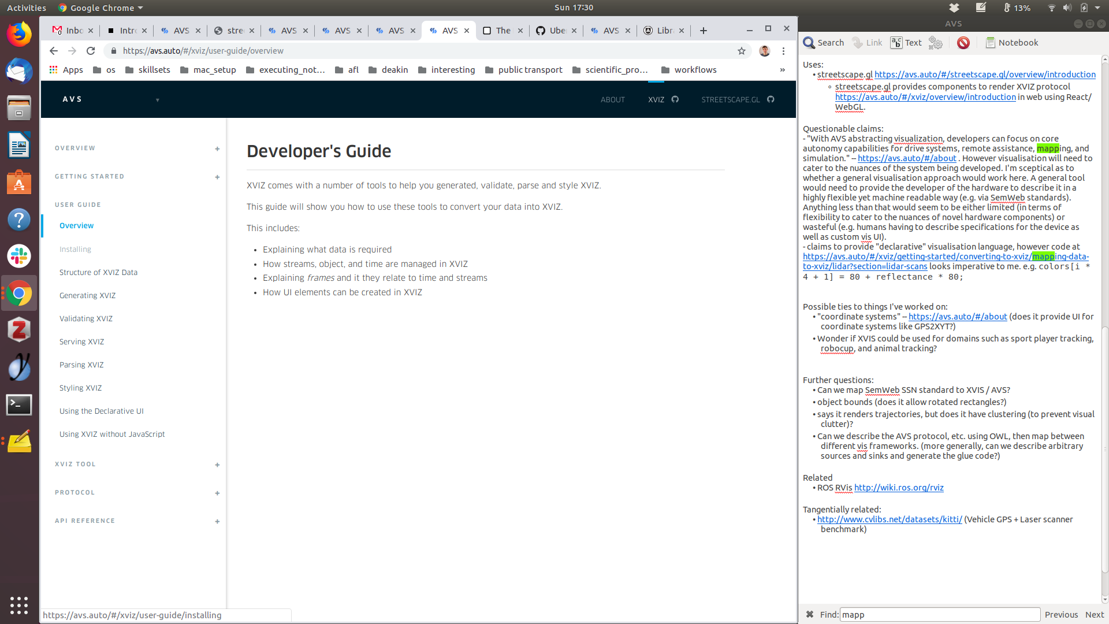Open GitHub icon next to XVIZ

click(675, 99)
